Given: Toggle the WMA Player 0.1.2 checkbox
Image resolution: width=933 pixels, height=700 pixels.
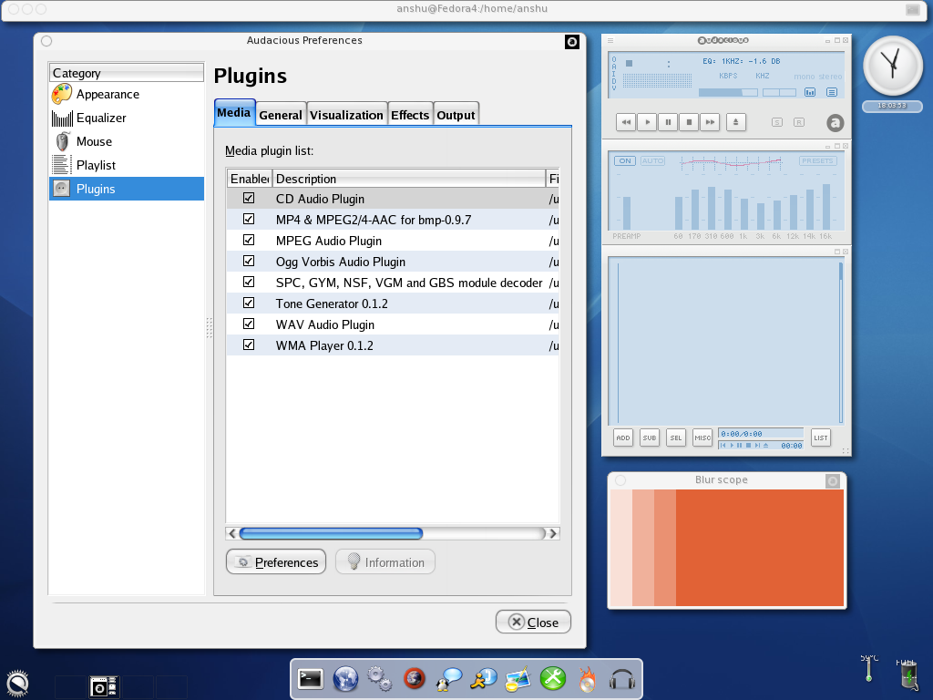Looking at the screenshot, I should pos(249,345).
